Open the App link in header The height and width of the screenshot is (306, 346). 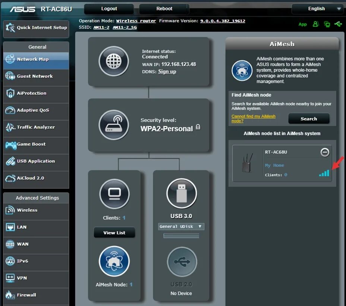click(x=302, y=24)
